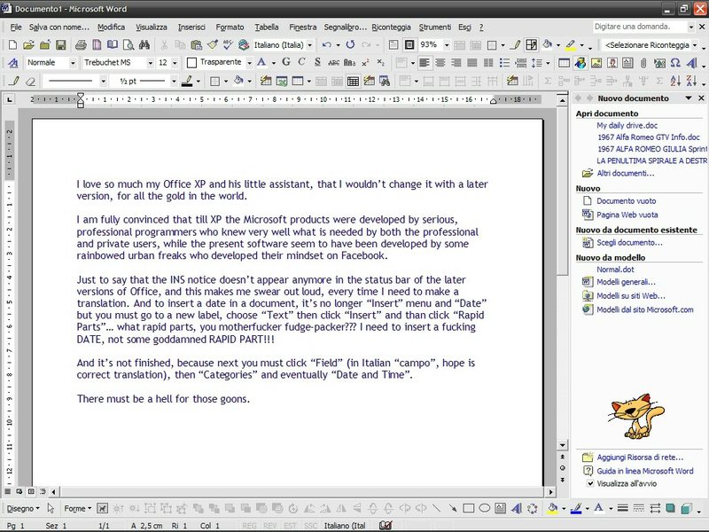
Task: Select the table eraser tool
Action: click(30, 81)
